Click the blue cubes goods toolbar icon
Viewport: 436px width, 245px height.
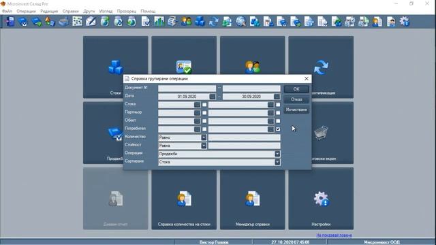click(200, 21)
